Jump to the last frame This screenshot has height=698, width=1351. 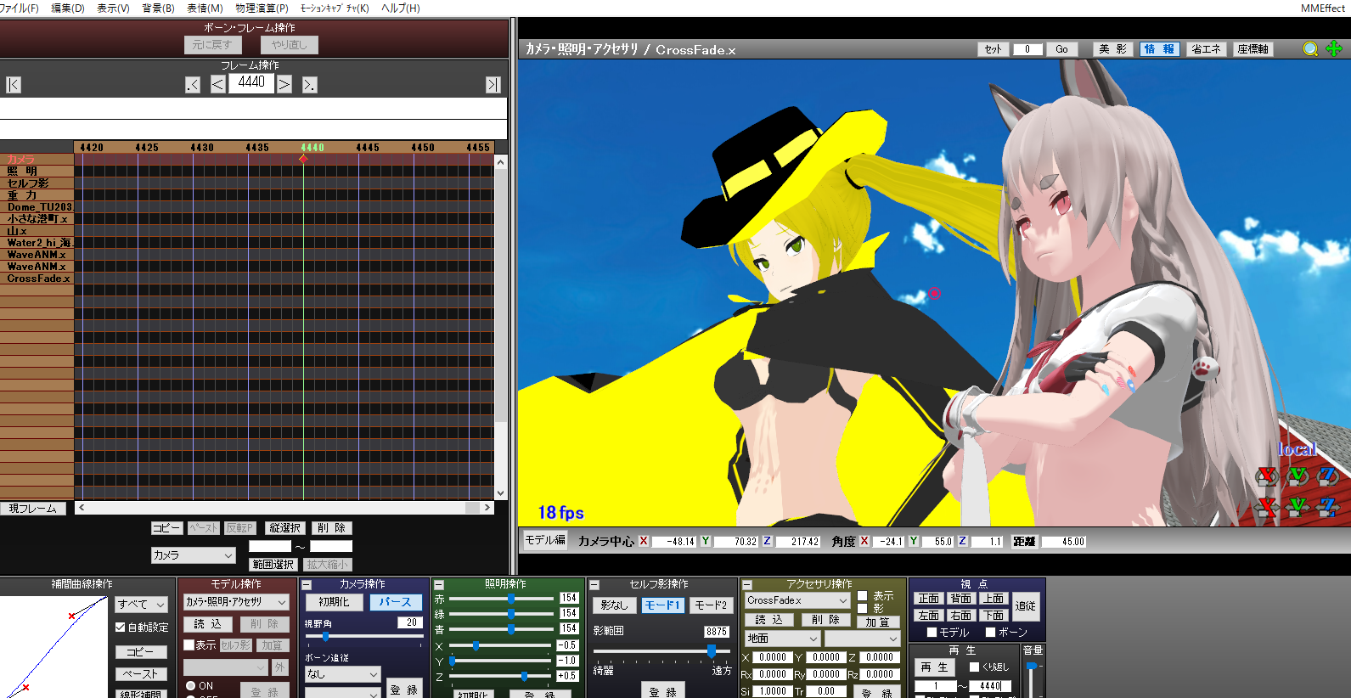[x=493, y=85]
